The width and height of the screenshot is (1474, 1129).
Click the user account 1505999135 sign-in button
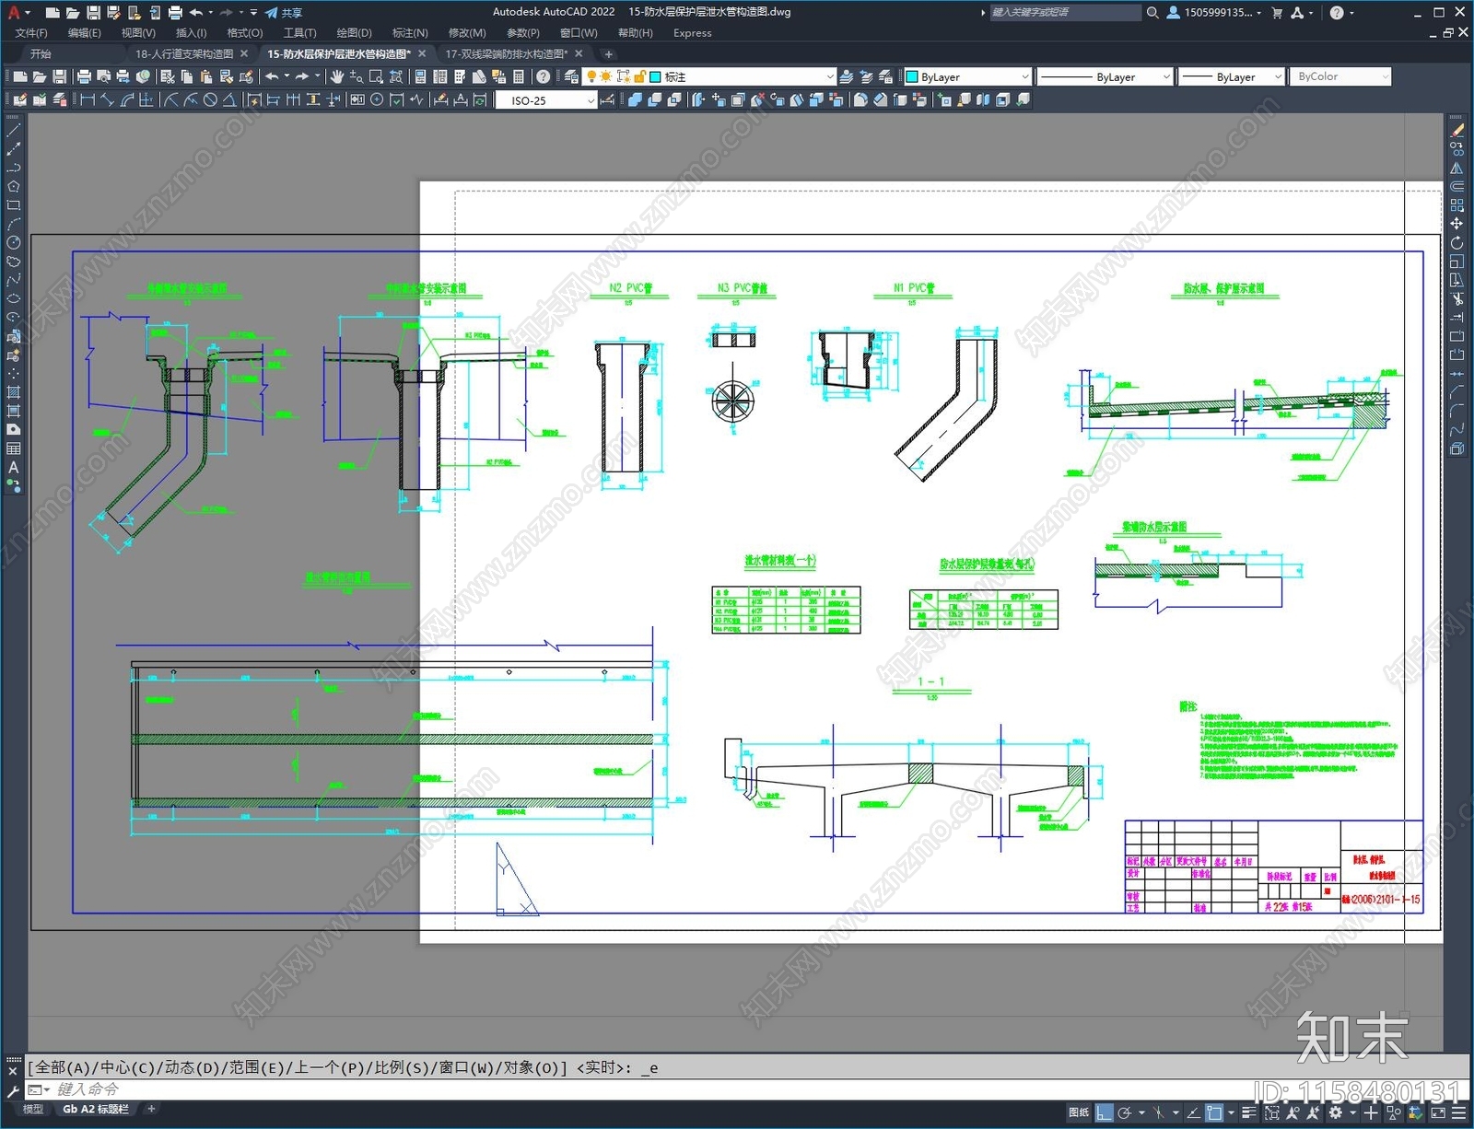click(x=1213, y=13)
